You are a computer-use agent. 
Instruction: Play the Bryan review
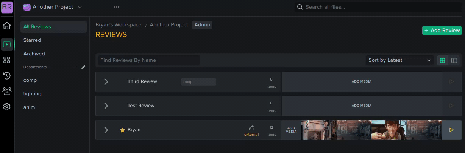pyautogui.click(x=451, y=130)
